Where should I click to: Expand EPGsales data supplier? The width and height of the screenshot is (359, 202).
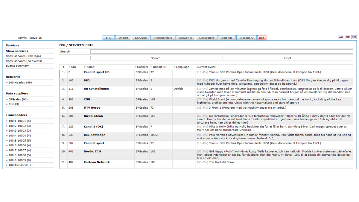click(x=18, y=99)
